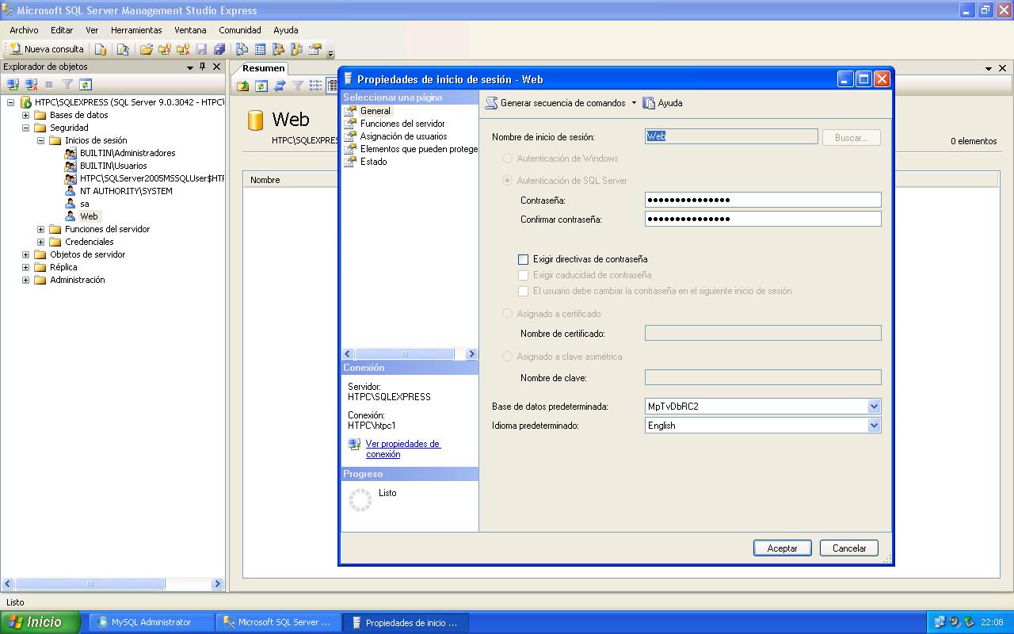Click Disconnect icon in Explorador de objetos
The height and width of the screenshot is (634, 1014).
click(x=31, y=84)
